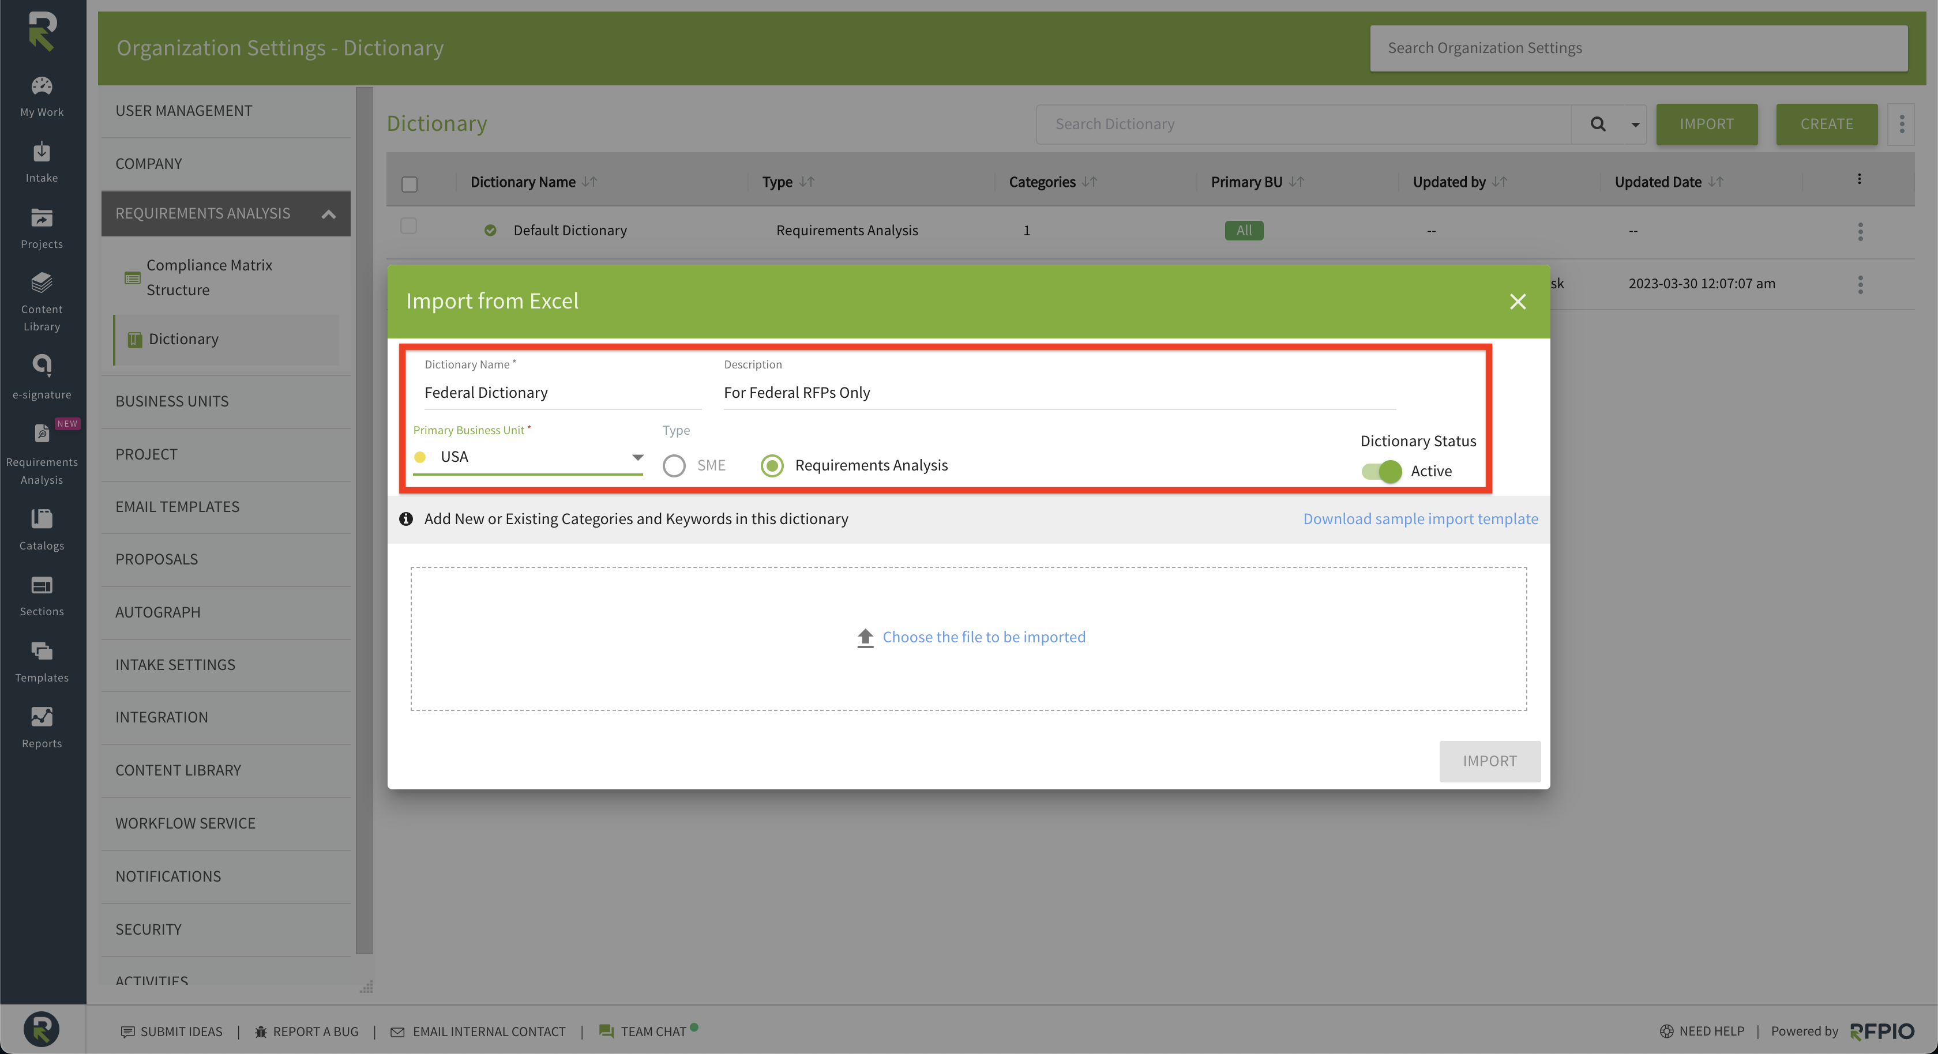Sort by Dictionary Name column arrows
Screen dimensions: 1938x1054
coord(590,182)
